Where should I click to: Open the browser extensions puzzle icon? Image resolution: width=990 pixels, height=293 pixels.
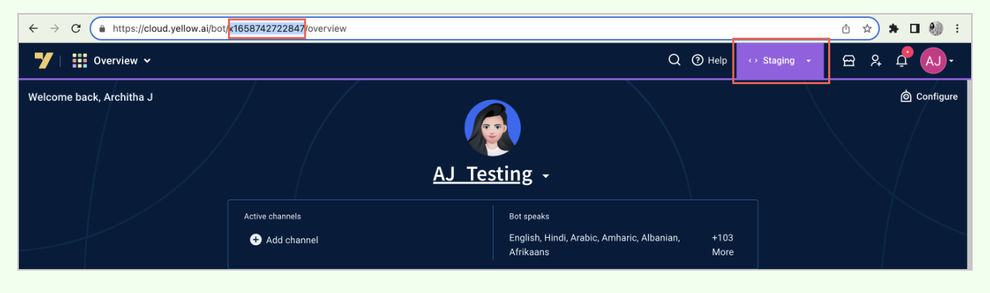893,28
